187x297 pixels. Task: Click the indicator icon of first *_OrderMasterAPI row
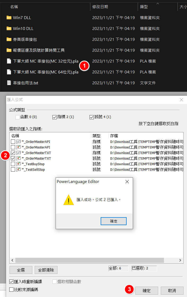click(x=19, y=142)
